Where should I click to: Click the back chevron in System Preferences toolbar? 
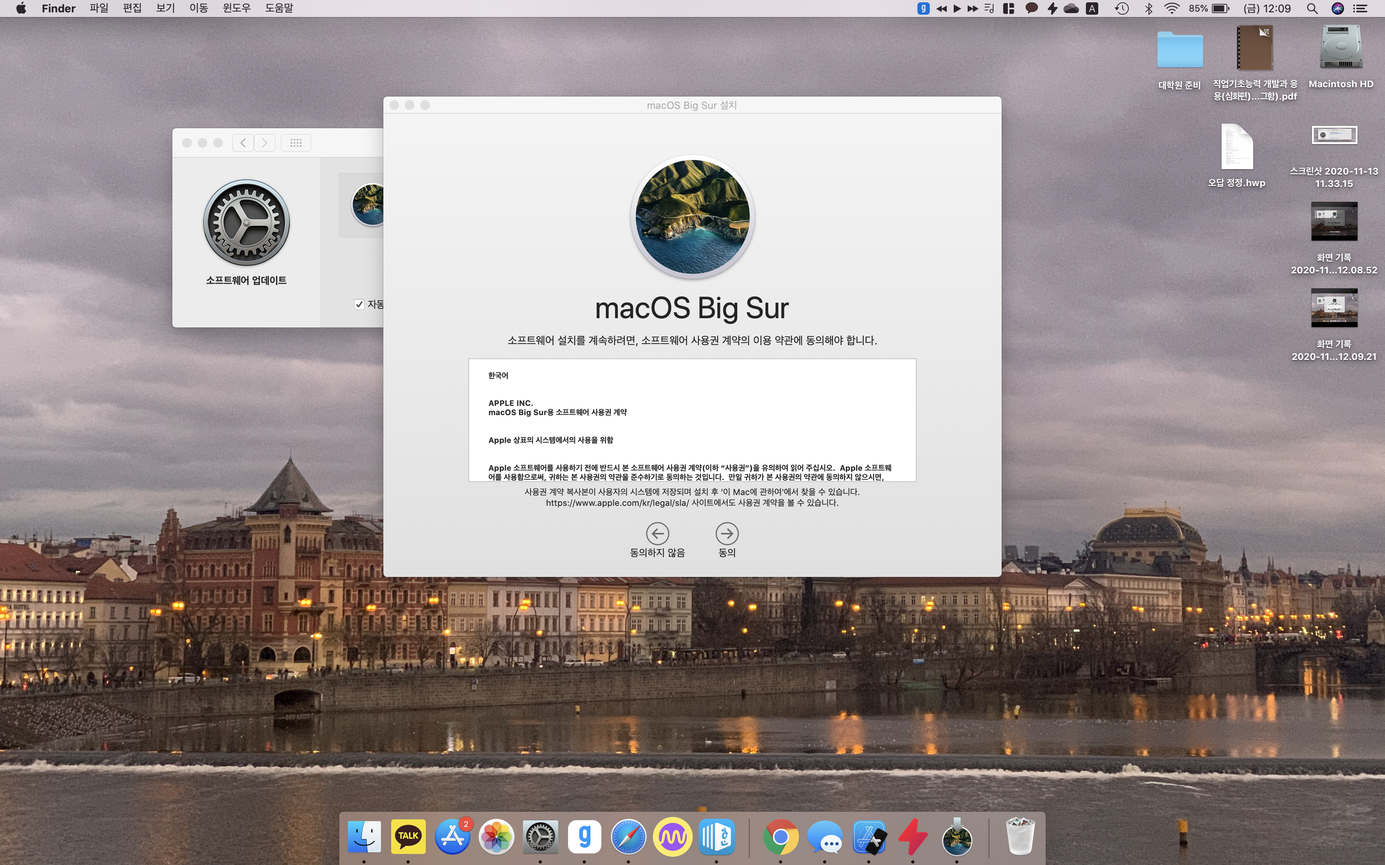tap(243, 142)
